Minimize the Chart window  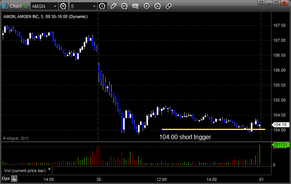(269, 3)
